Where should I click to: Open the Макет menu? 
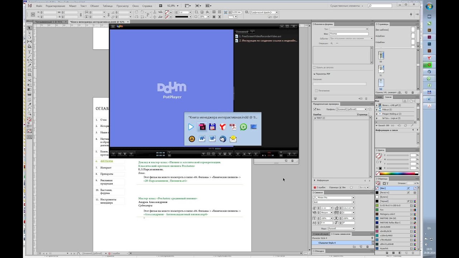click(x=73, y=6)
